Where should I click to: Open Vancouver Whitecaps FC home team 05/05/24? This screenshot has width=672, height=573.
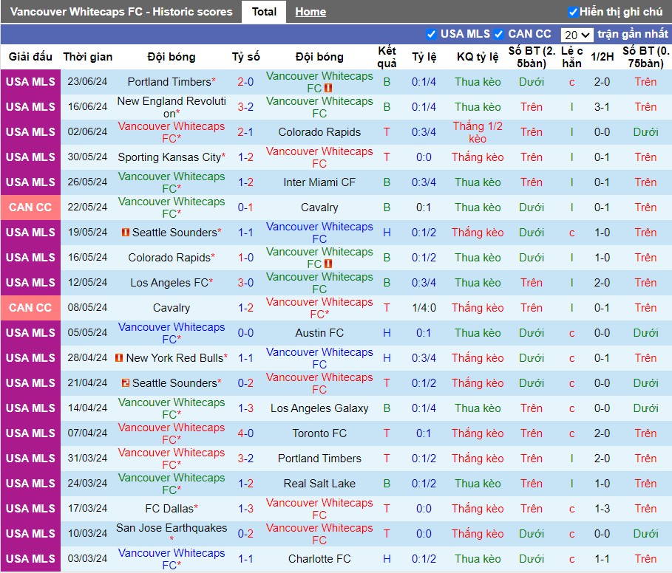click(172, 333)
